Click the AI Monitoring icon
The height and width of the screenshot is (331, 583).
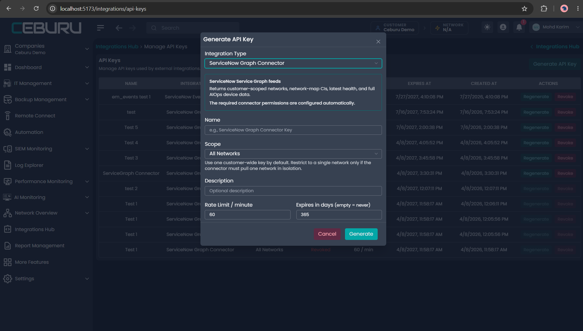tap(7, 197)
